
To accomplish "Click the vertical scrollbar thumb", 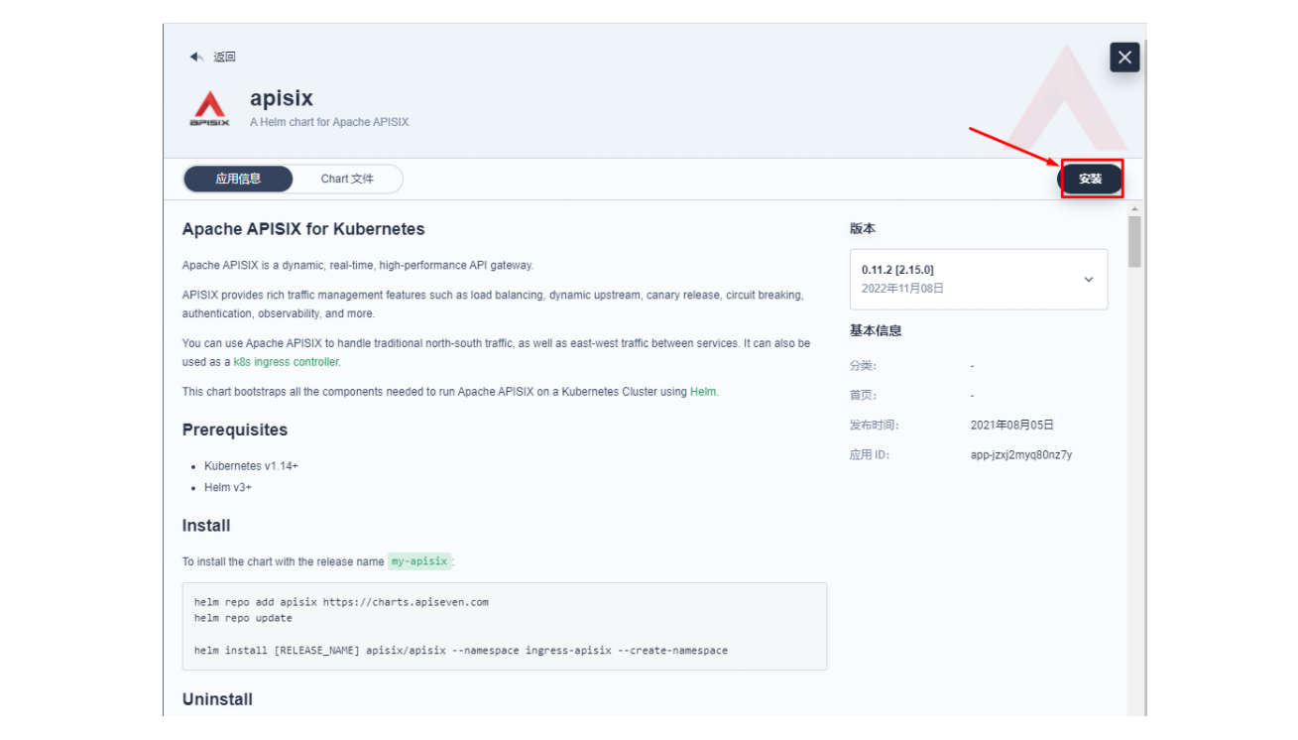I will (x=1134, y=241).
